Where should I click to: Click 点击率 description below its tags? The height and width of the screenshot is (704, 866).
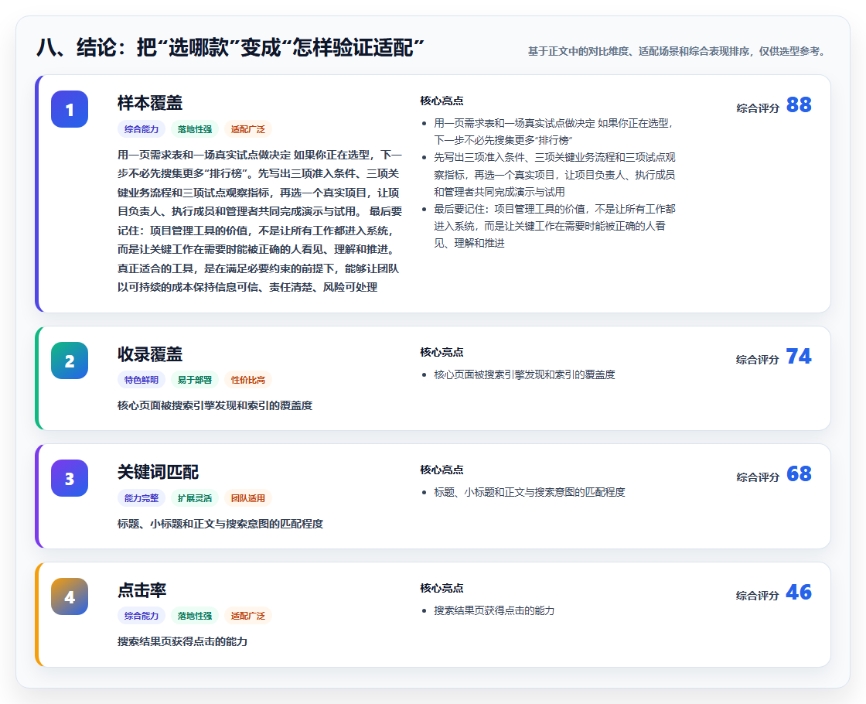182,641
